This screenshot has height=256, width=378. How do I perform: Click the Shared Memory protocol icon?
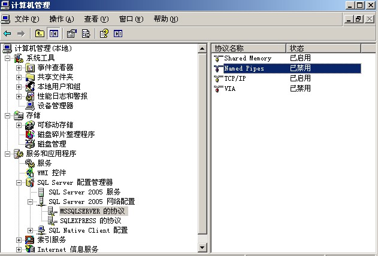click(x=218, y=58)
